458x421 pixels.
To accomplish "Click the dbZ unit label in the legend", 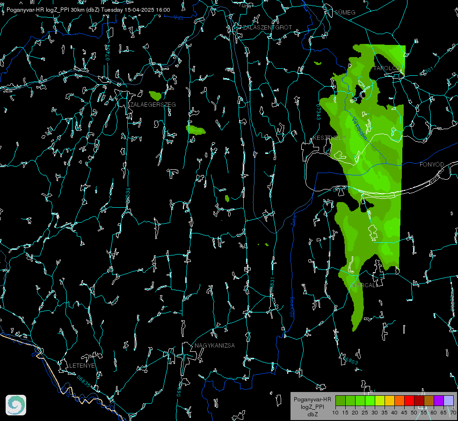I will pos(313,414).
